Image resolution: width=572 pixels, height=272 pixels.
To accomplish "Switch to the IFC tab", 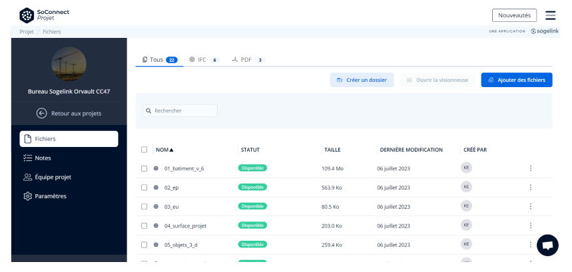I will point(204,60).
